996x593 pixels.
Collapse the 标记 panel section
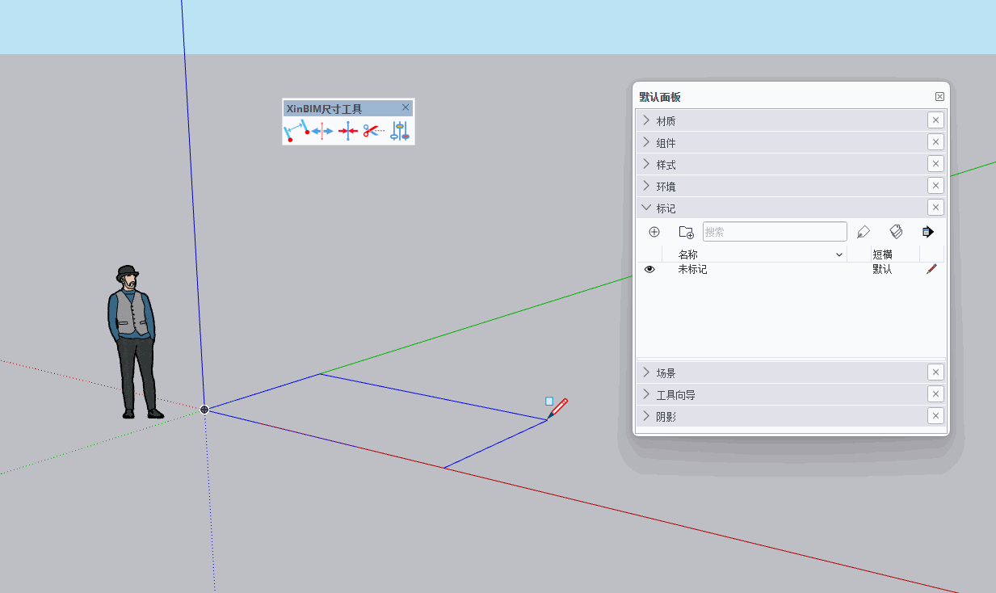click(x=666, y=208)
